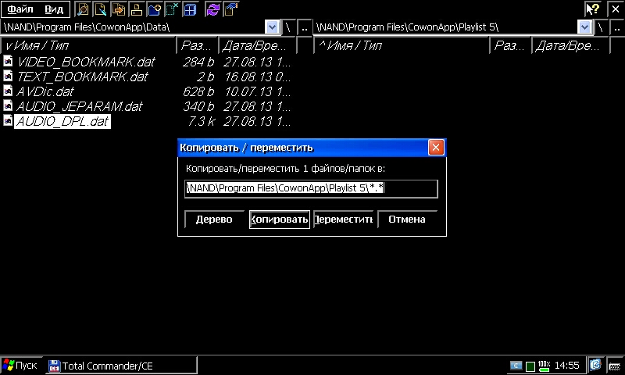Screen dimensions: 625x375
Task: Expand the right panel path dropdown
Action: 584,27
